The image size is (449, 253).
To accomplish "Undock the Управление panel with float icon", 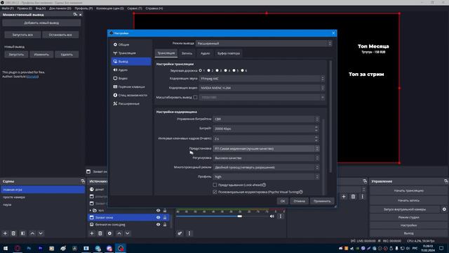I will 446,181.
